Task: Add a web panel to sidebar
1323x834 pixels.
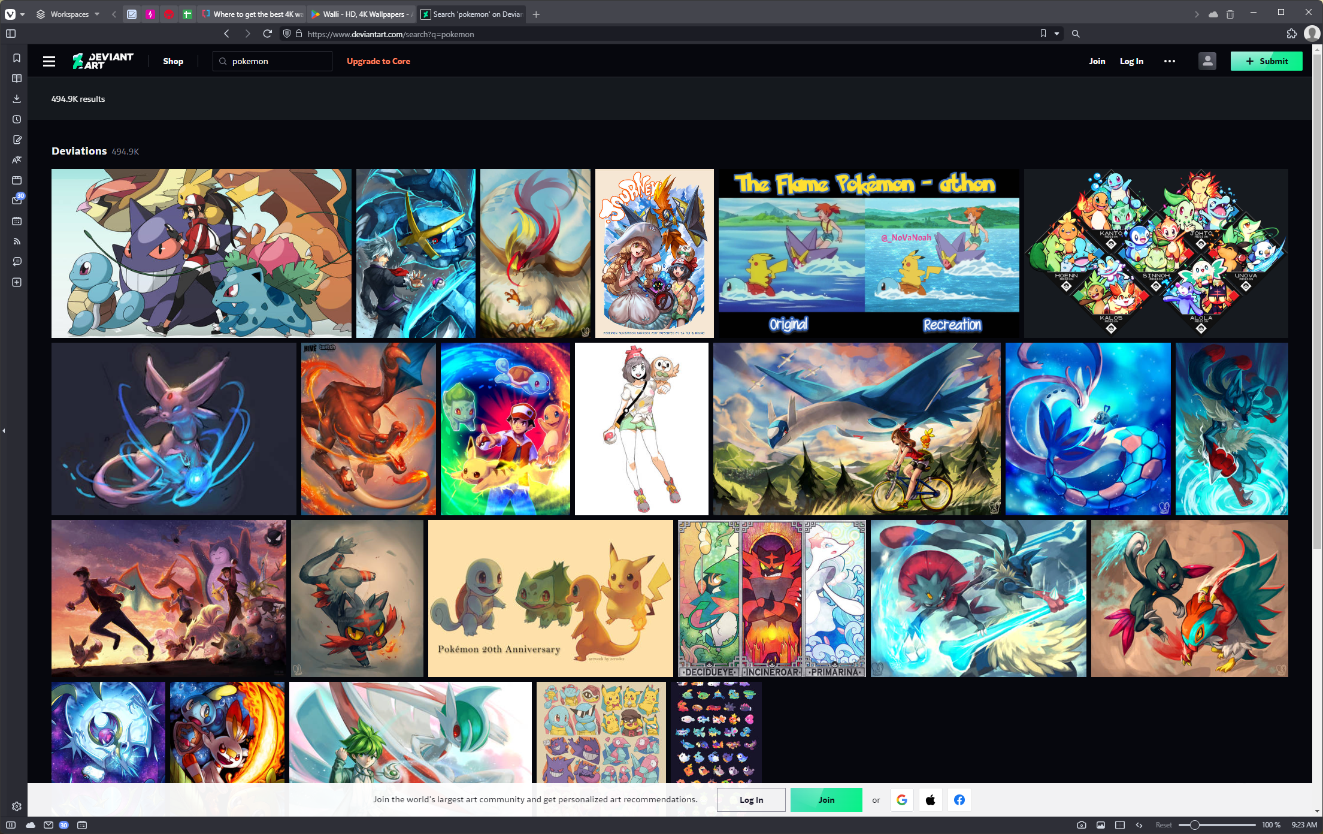Action: click(17, 282)
